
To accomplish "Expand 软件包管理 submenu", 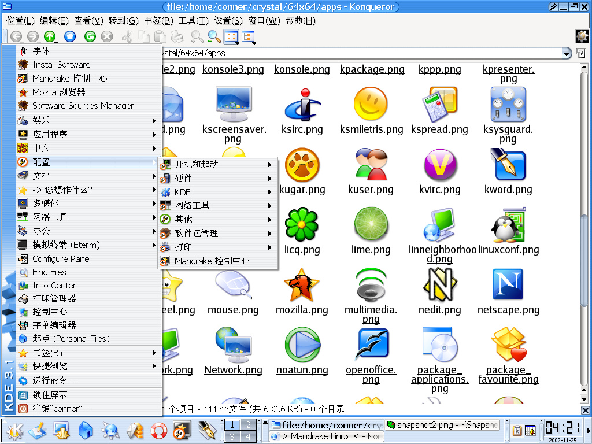I will [217, 234].
